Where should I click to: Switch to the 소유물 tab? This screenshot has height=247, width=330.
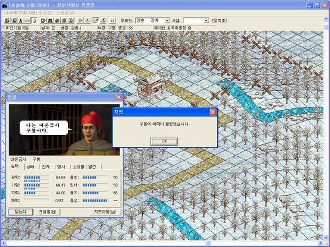(x=79, y=167)
